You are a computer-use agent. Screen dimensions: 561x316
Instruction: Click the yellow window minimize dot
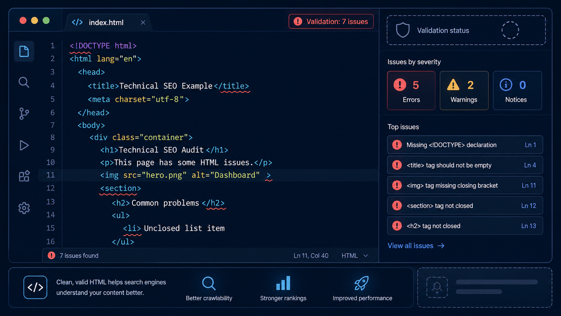click(34, 20)
